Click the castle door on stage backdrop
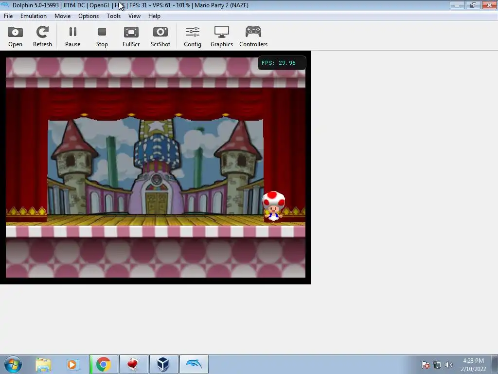Image resolution: width=498 pixels, height=374 pixels. point(156,203)
